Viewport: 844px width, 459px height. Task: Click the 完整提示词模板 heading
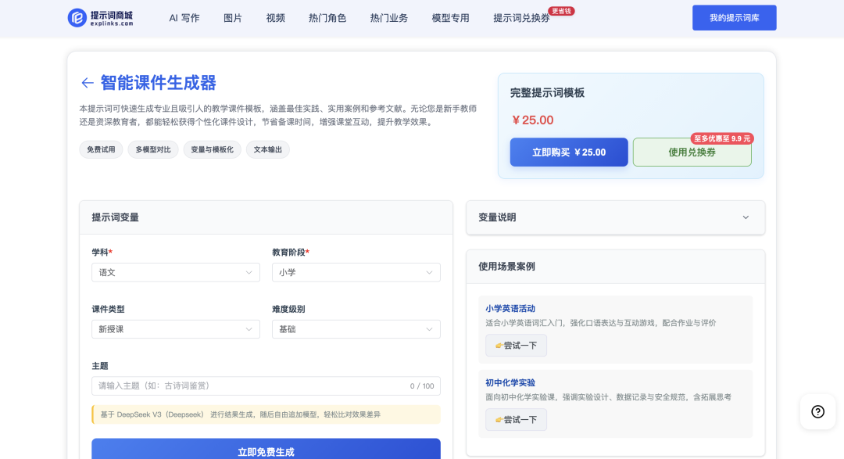[x=547, y=93]
